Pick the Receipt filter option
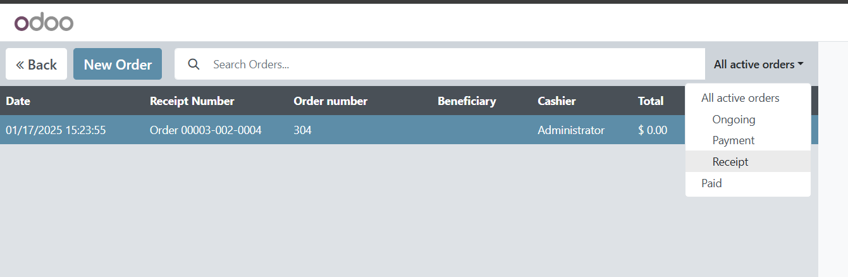Image resolution: width=848 pixels, height=277 pixels. 730,162
